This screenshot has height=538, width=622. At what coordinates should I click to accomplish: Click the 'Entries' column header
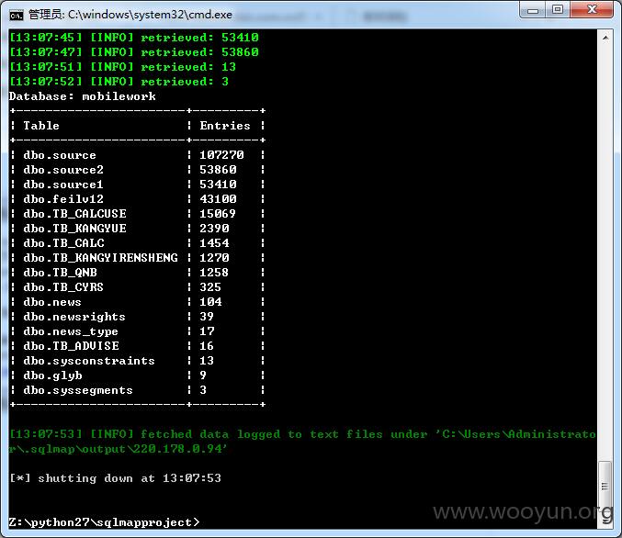click(225, 126)
